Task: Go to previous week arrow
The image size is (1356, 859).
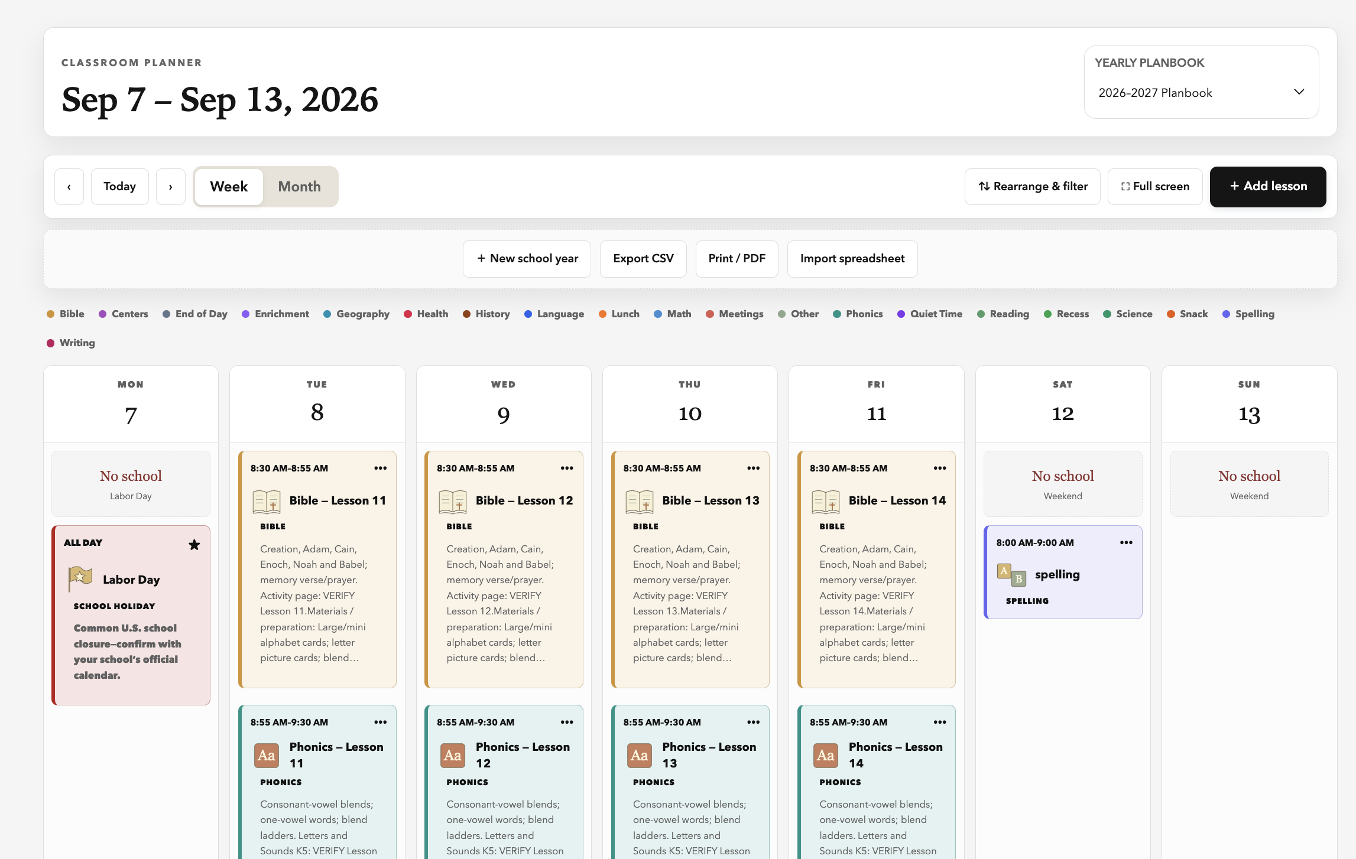Action: click(x=69, y=187)
